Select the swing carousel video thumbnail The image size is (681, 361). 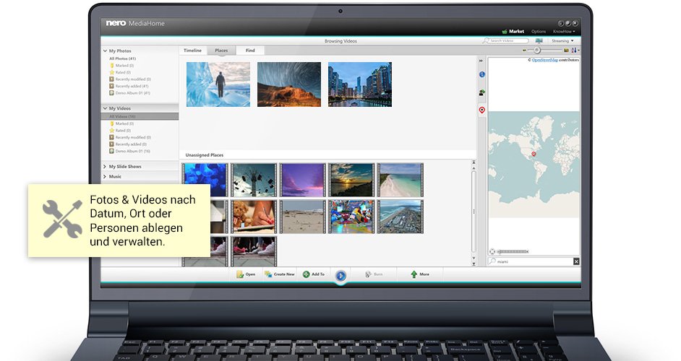[x=254, y=180]
